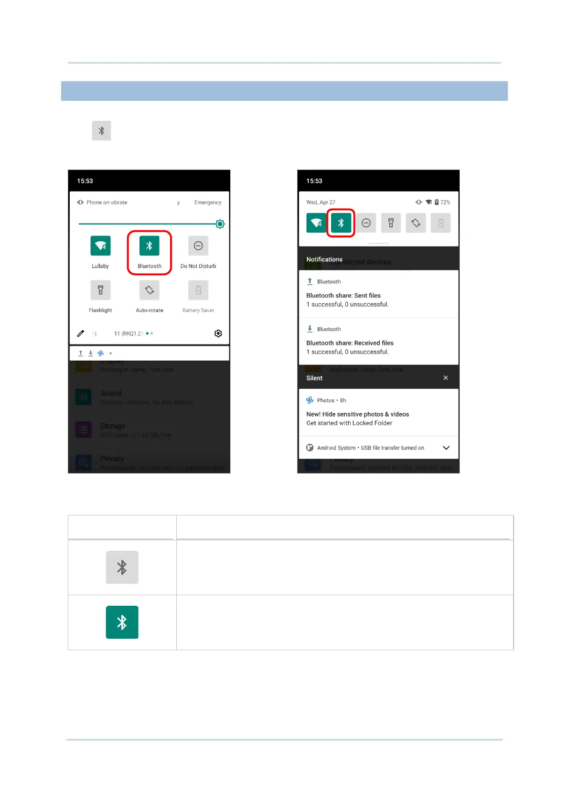Click gray Bluetooth icon below blue heading bar
The height and width of the screenshot is (804, 569).
click(x=101, y=130)
